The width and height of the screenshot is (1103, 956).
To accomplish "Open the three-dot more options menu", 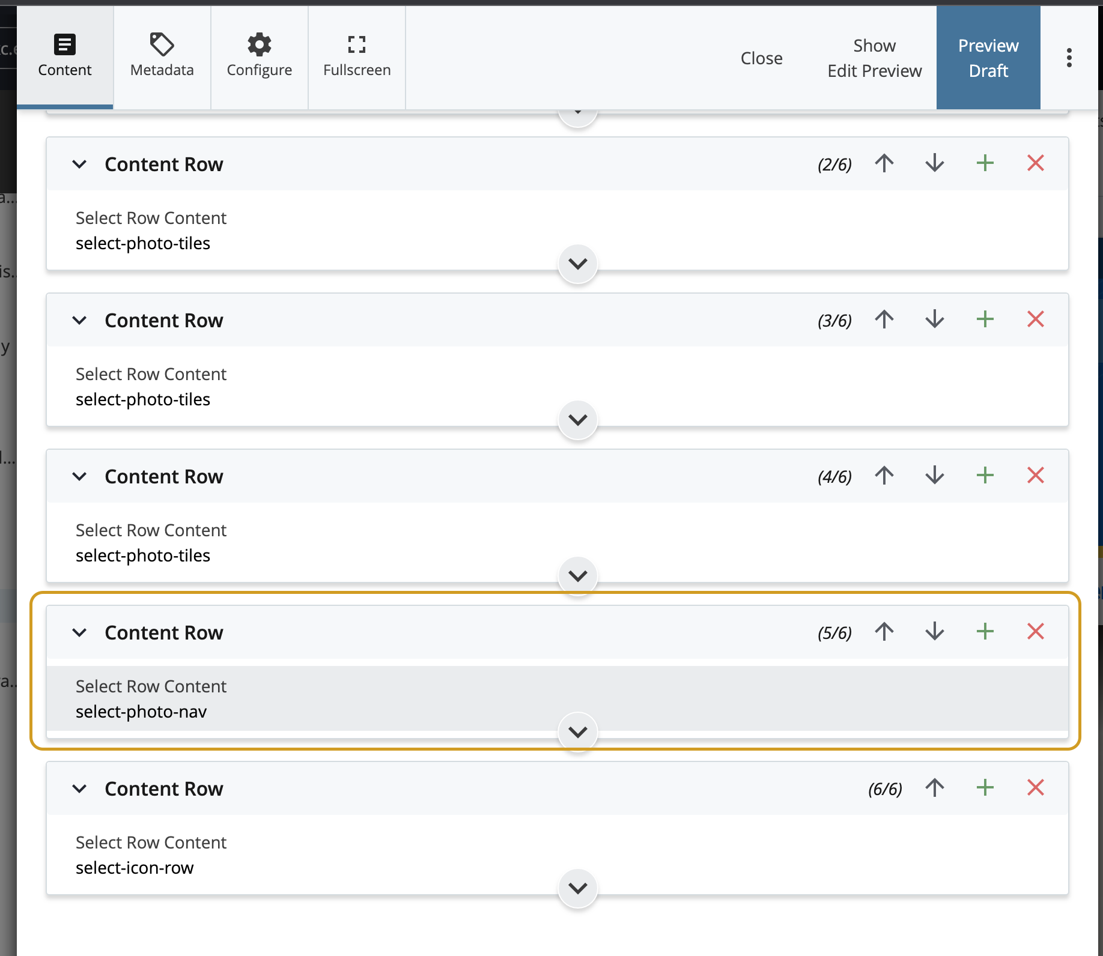I will (x=1069, y=58).
